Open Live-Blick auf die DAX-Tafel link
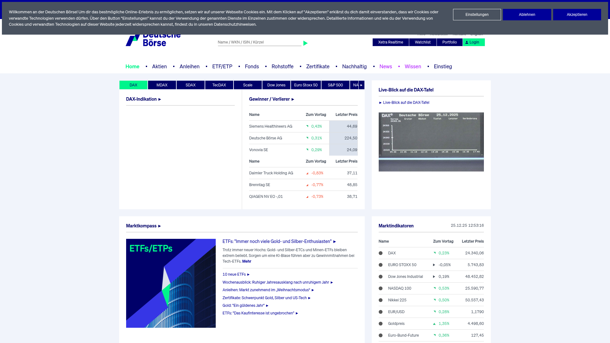This screenshot has height=343, width=610. [404, 103]
